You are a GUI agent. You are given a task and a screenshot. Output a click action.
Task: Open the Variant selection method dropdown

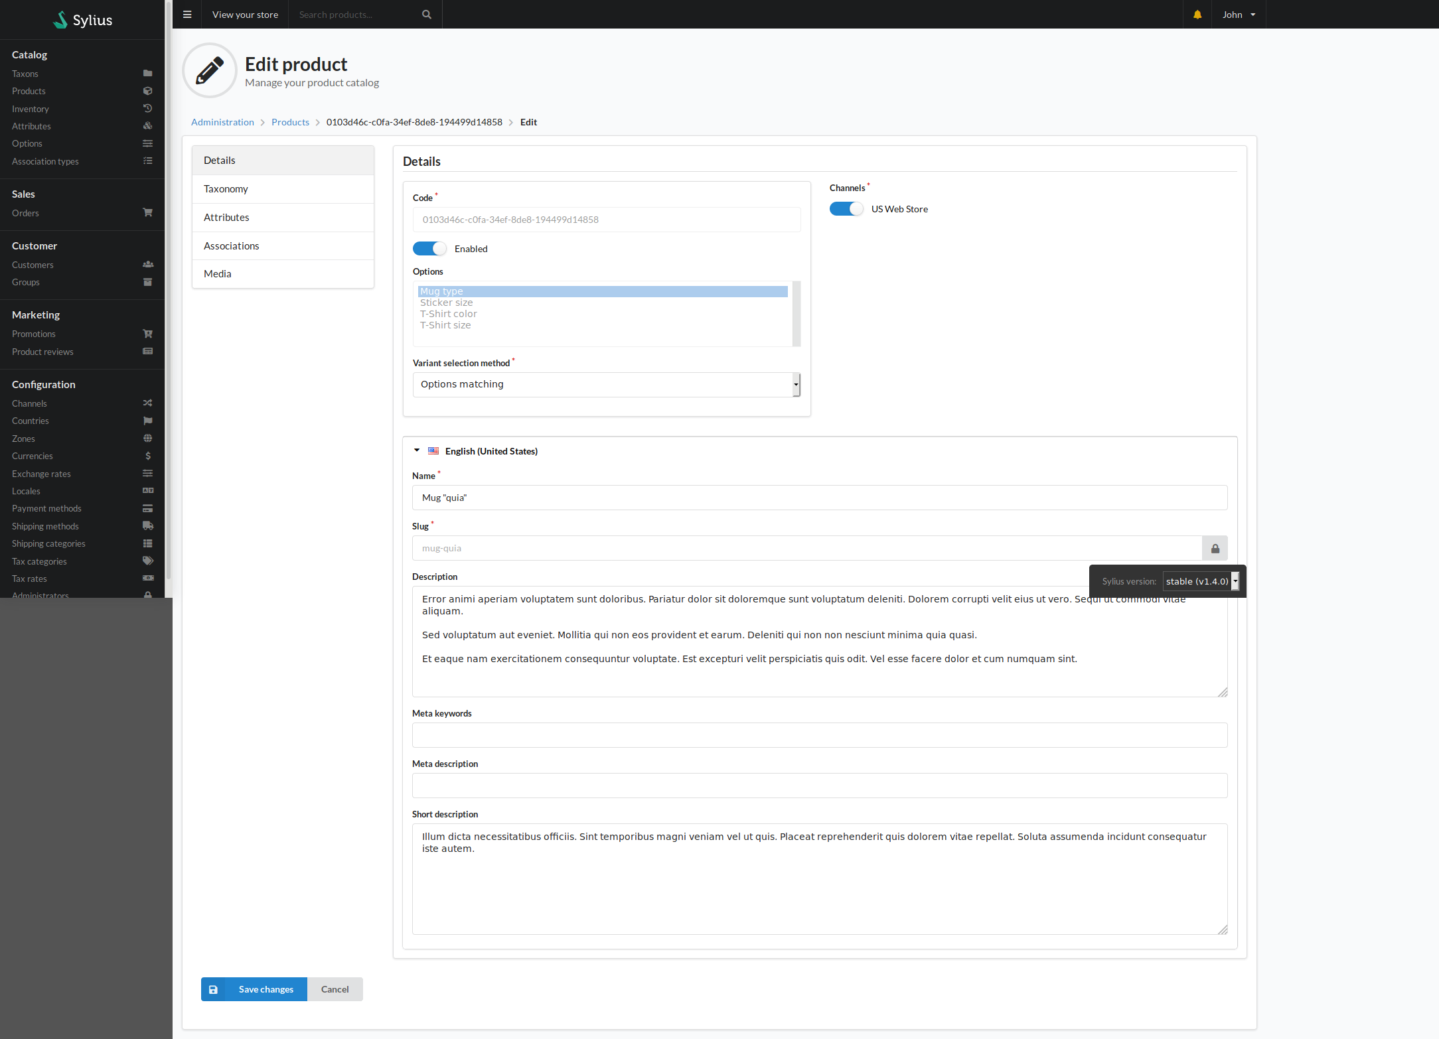(x=606, y=385)
